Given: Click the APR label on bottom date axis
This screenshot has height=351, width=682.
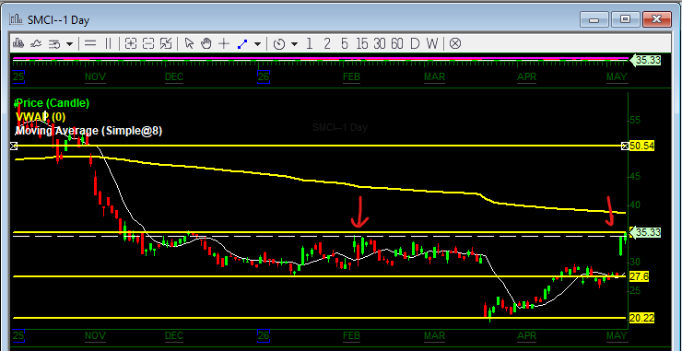Looking at the screenshot, I should click(526, 335).
